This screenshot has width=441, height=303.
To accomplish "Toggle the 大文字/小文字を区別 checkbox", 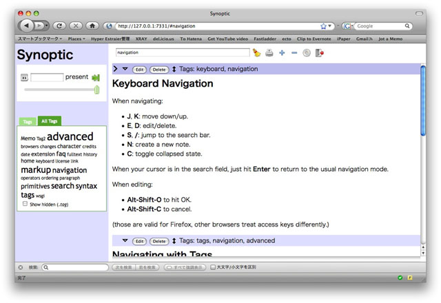I will pos(213,267).
